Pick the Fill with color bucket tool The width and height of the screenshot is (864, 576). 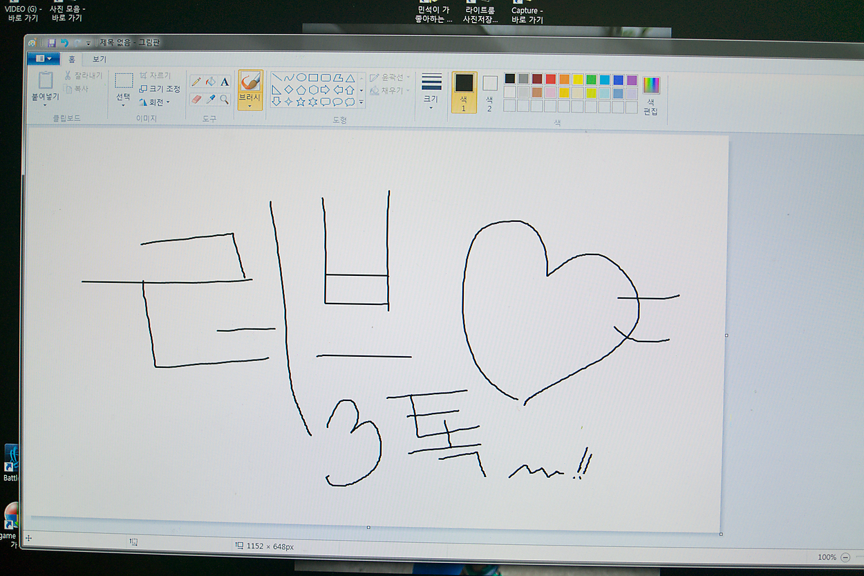tap(211, 82)
